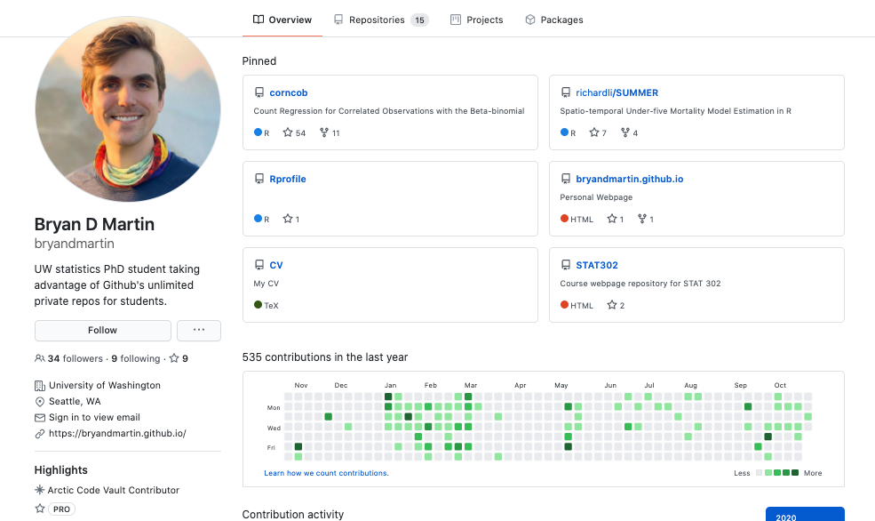The width and height of the screenshot is (875, 521).
Task: Click the dark green Friday cell in November
Action: [x=298, y=446]
